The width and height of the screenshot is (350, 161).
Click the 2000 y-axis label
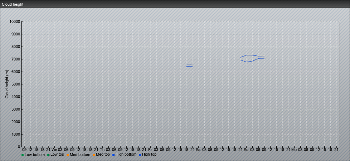[x=16, y=122]
